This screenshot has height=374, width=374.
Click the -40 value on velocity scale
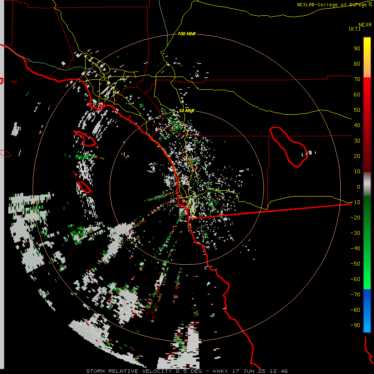tap(355, 249)
